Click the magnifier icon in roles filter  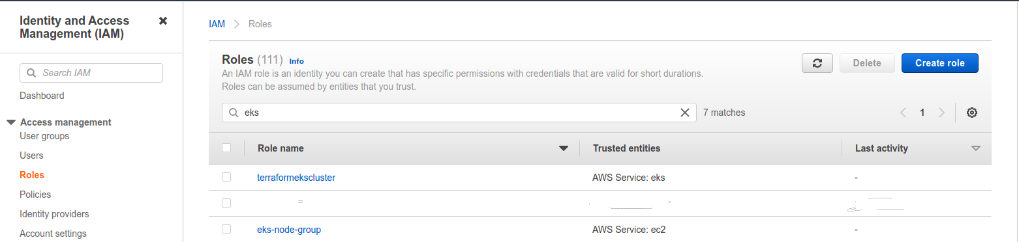click(234, 113)
